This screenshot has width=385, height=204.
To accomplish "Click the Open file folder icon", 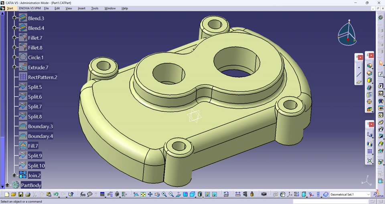I will coord(14,194).
